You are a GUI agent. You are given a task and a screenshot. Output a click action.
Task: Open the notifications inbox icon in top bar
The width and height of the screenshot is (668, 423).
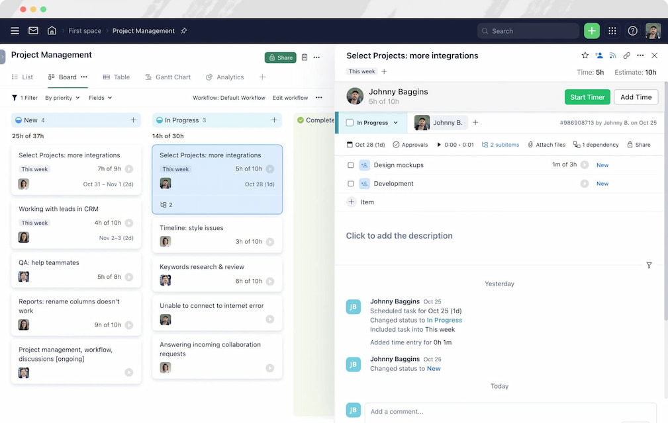click(x=34, y=30)
